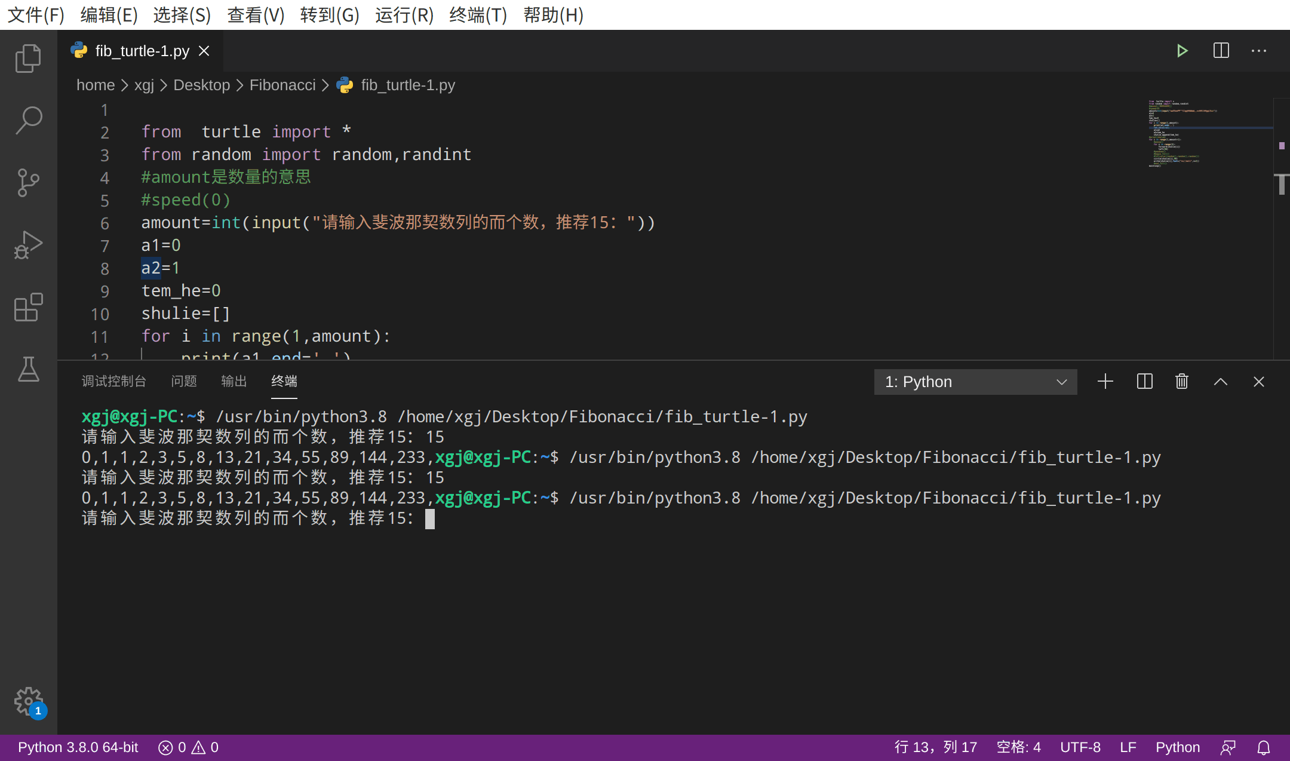Screen dimensions: 1290x761
Task: Open the '1: Python' terminal dropdown
Action: click(975, 382)
